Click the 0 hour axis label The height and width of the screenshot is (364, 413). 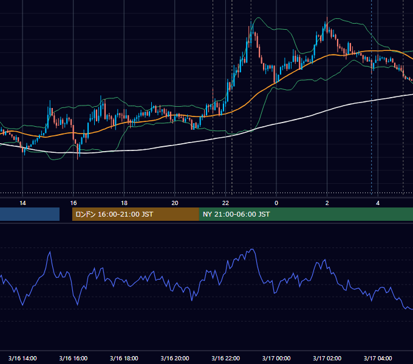point(276,203)
